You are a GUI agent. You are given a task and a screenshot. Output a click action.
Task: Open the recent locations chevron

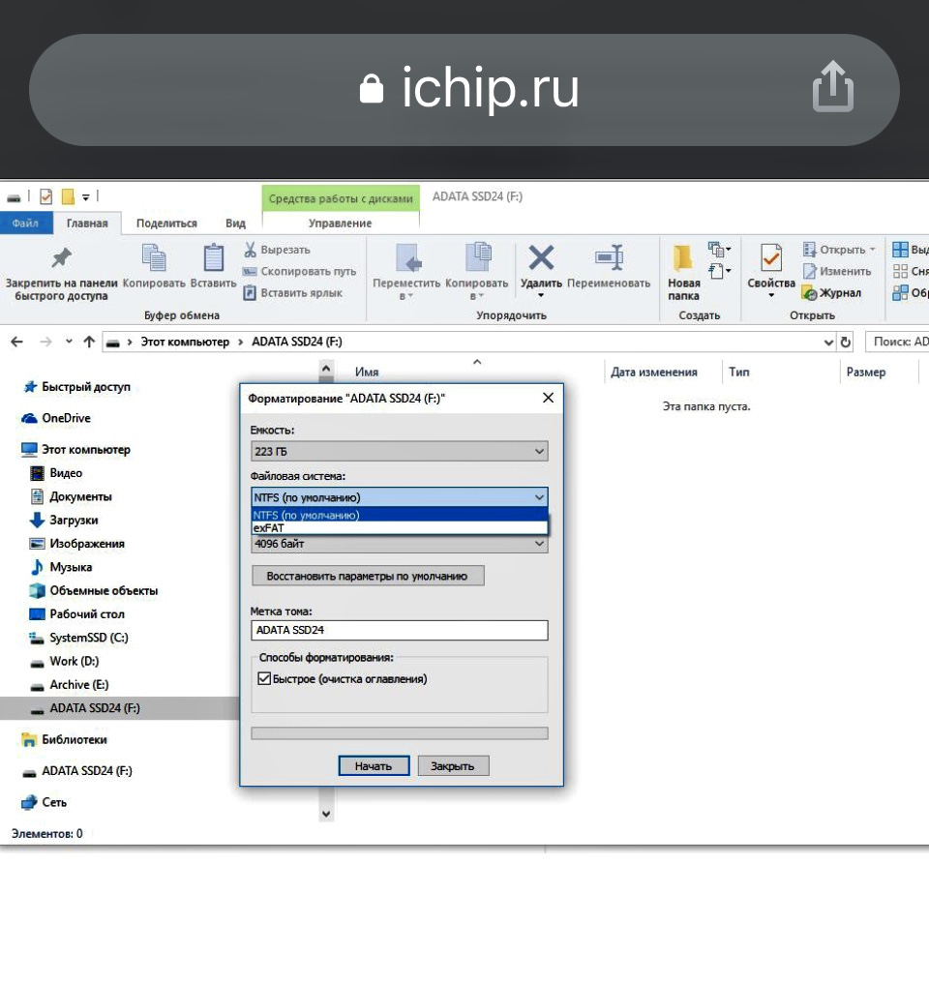coord(69,342)
